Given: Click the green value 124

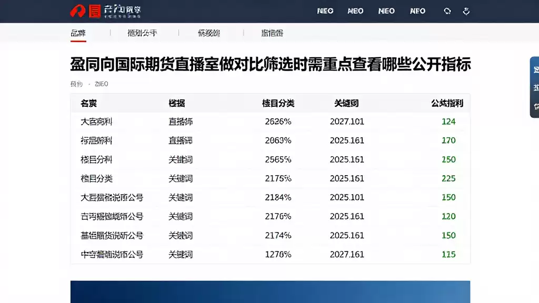Looking at the screenshot, I should pos(448,122).
